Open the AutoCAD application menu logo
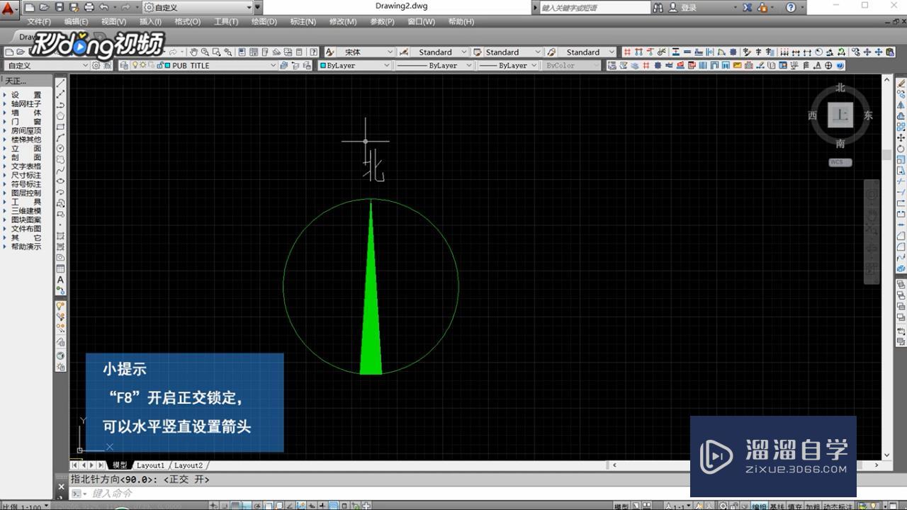The height and width of the screenshot is (510, 907). [x=9, y=9]
